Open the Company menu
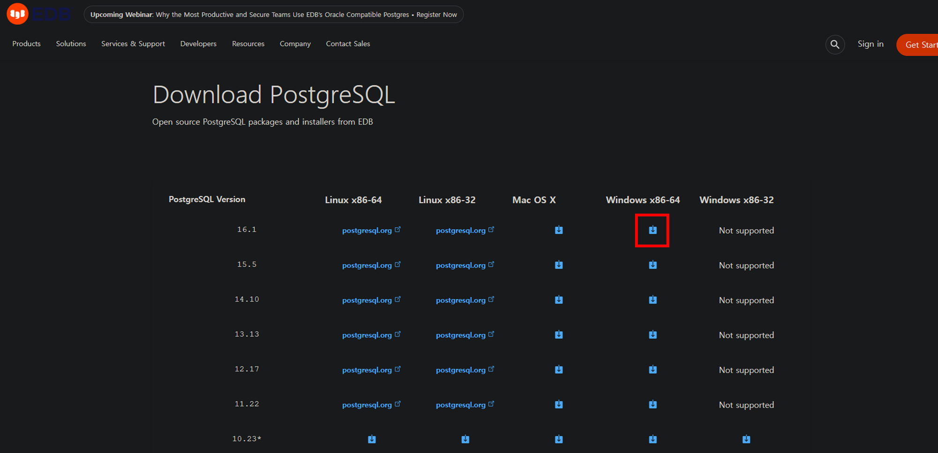This screenshot has width=938, height=453. pos(295,44)
